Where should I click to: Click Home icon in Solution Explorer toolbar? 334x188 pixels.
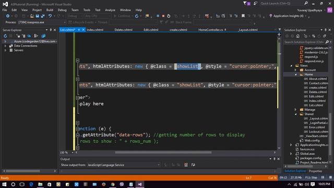(298, 36)
